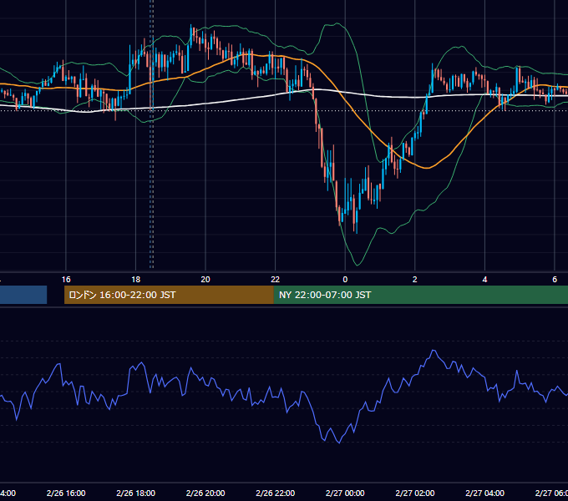This screenshot has height=501, width=568.
Task: Click the NY 22:00-07:00 JST session bar
Action: click(x=420, y=295)
